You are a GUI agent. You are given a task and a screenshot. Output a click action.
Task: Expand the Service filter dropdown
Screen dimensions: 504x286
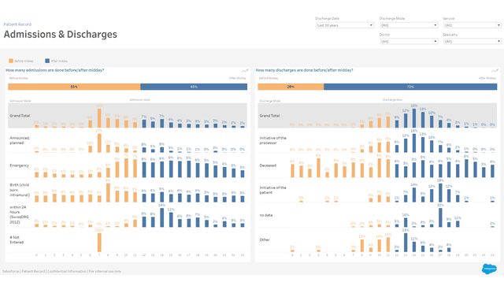[472, 25]
